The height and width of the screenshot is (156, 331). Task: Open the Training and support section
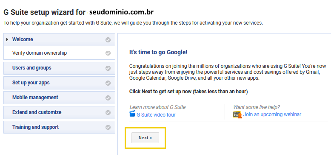[59, 127]
